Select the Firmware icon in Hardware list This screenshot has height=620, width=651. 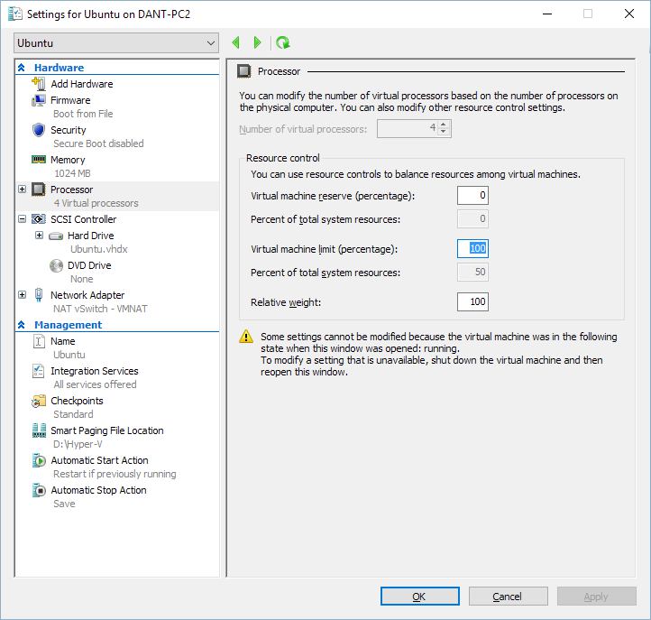point(39,100)
